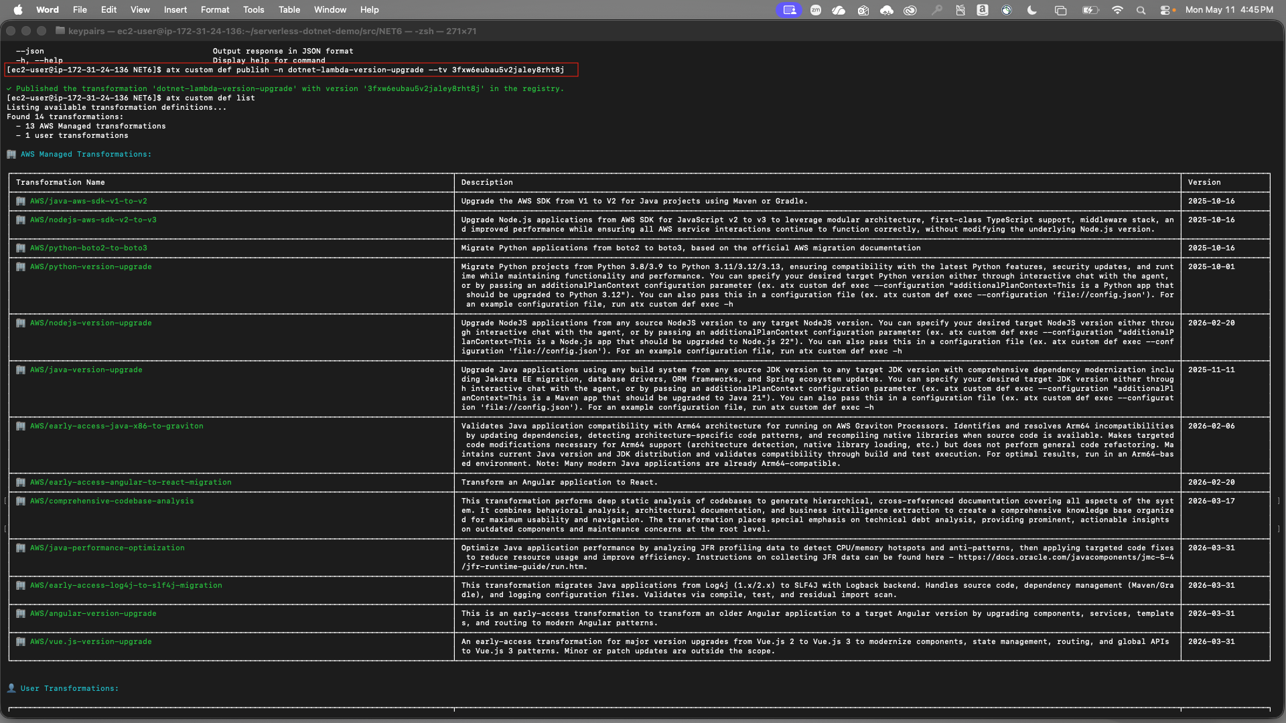Viewport: 1286px width, 723px height.
Task: Click the 'User Transformations:' heading
Action: coord(69,688)
